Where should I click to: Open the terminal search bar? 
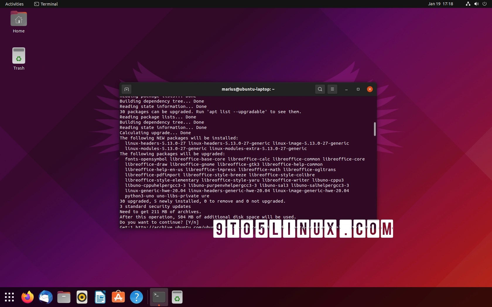(x=320, y=89)
